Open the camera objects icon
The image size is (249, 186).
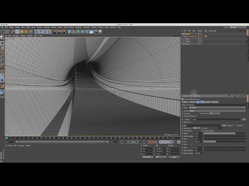tap(96, 32)
